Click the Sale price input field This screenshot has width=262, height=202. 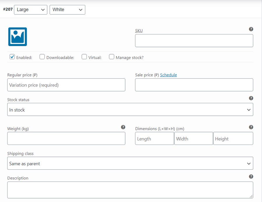[194, 85]
